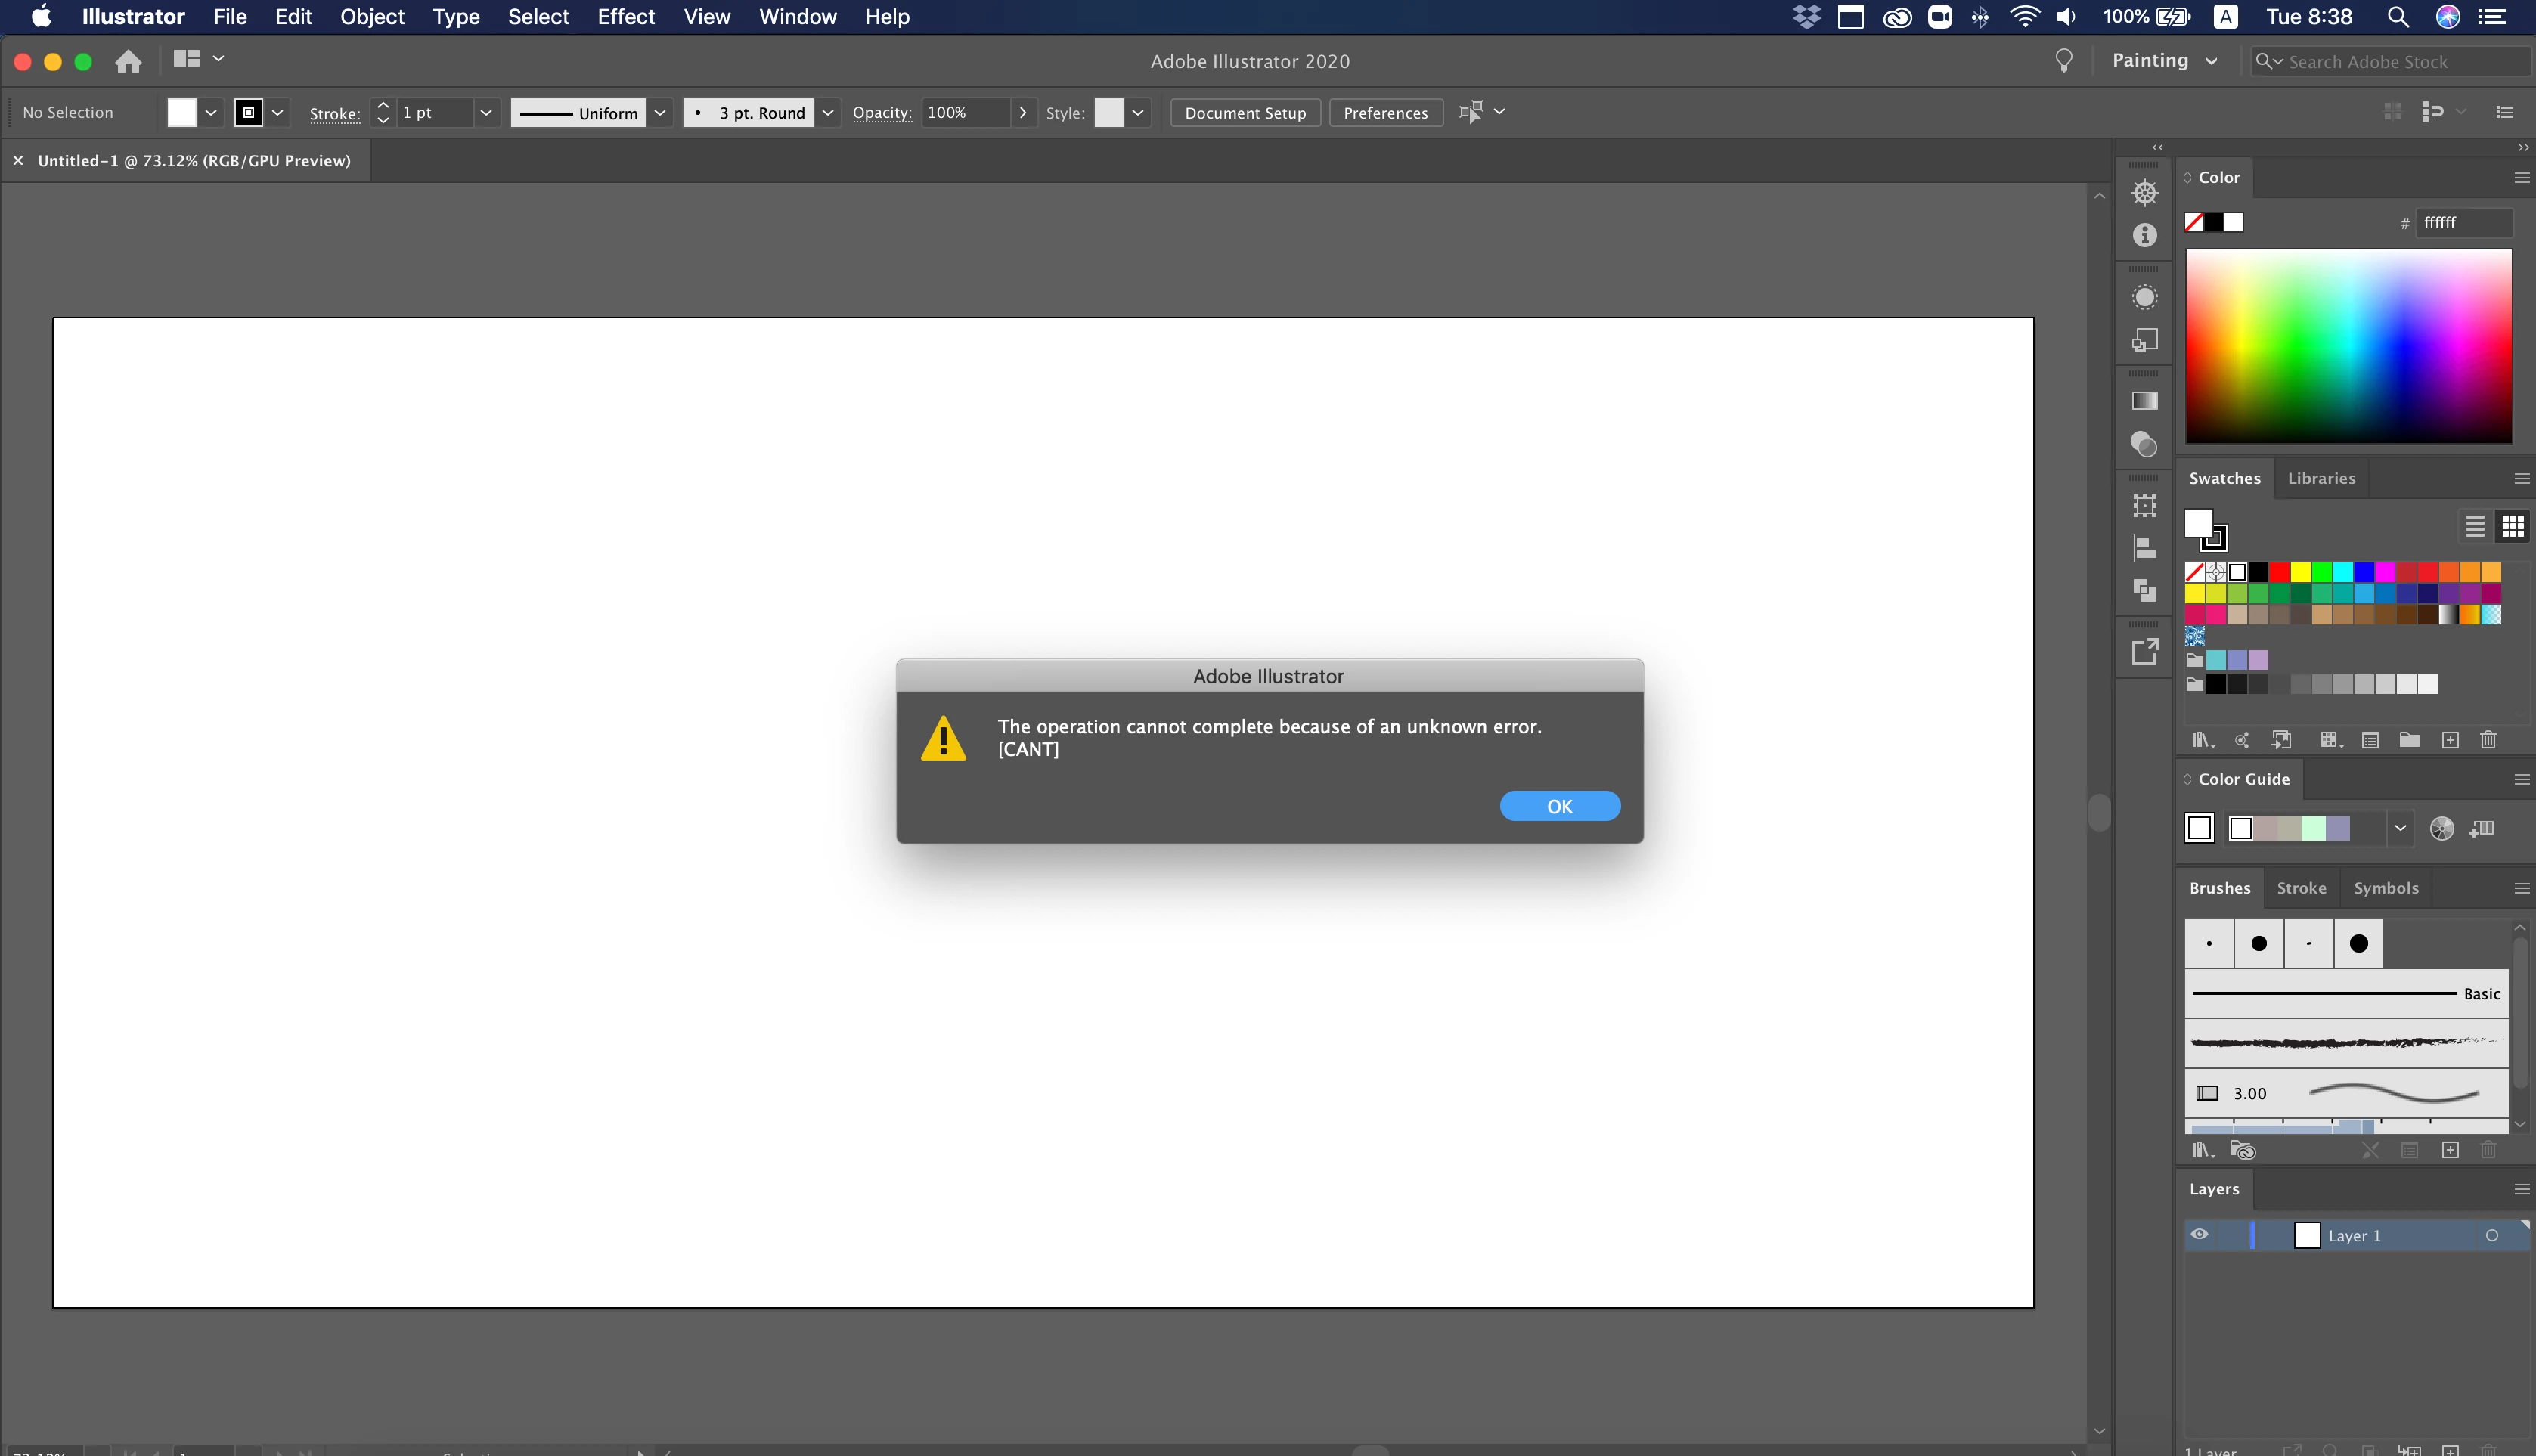
Task: Open the 3 pt. Round brush dropdown
Action: tap(828, 113)
